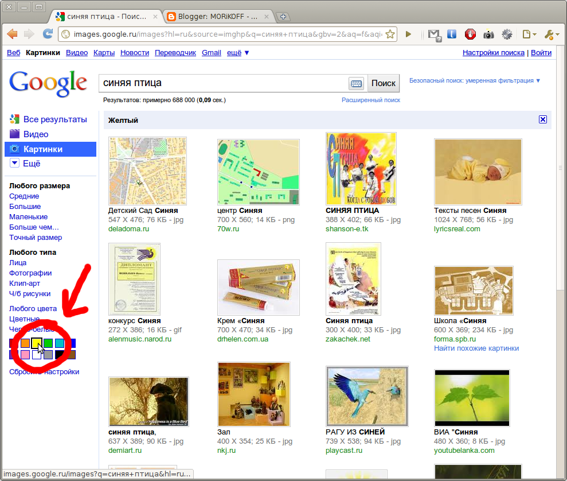Open the ещё menu in top navigation
Screen dimensions: 567x481
coord(238,53)
